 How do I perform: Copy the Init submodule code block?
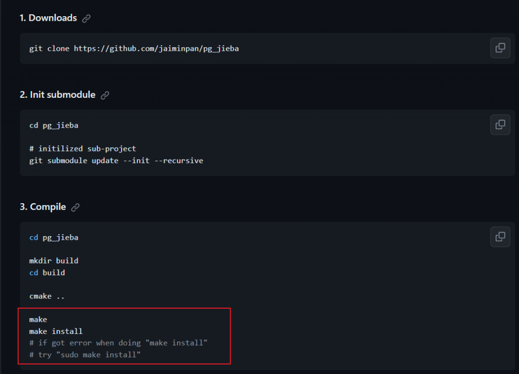500,125
